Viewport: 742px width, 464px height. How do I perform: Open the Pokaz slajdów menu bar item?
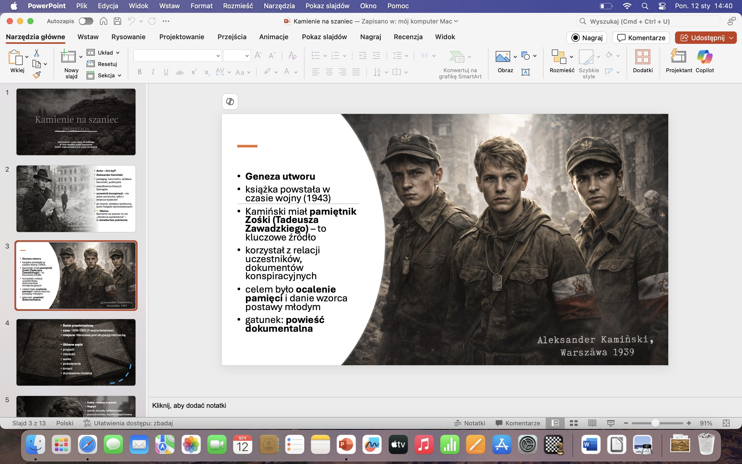pyautogui.click(x=327, y=6)
